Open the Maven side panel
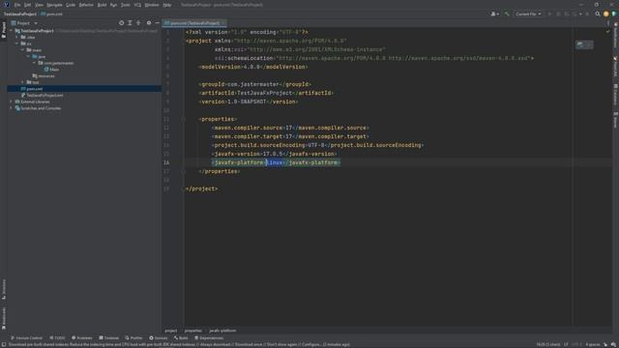Image resolution: width=619 pixels, height=348 pixels. [615, 120]
